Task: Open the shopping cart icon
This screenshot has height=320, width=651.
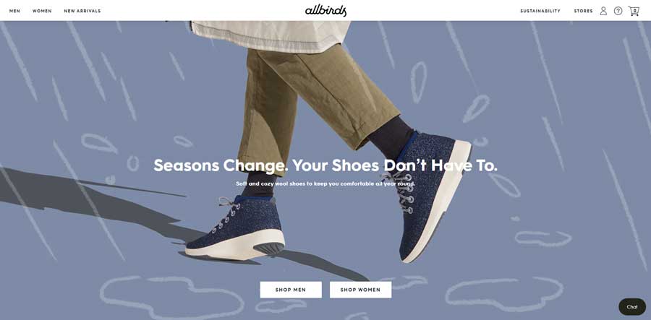Action: click(634, 11)
